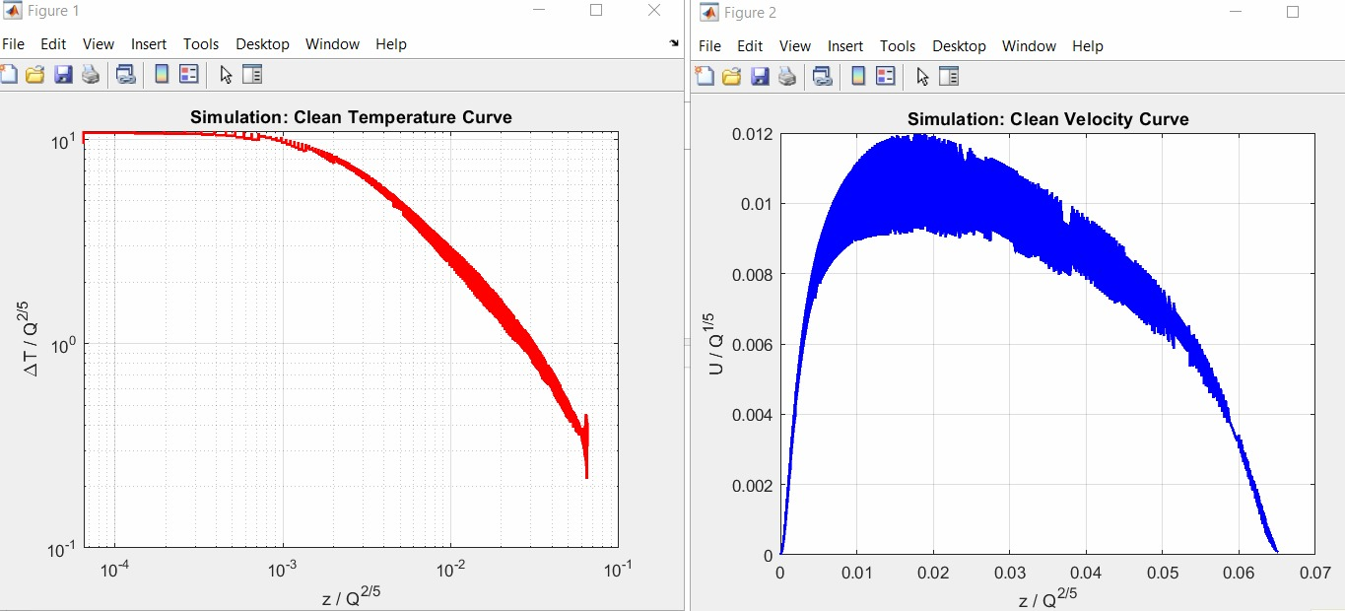Maximize the Figure 2 window
The height and width of the screenshot is (611, 1345).
point(1293,12)
